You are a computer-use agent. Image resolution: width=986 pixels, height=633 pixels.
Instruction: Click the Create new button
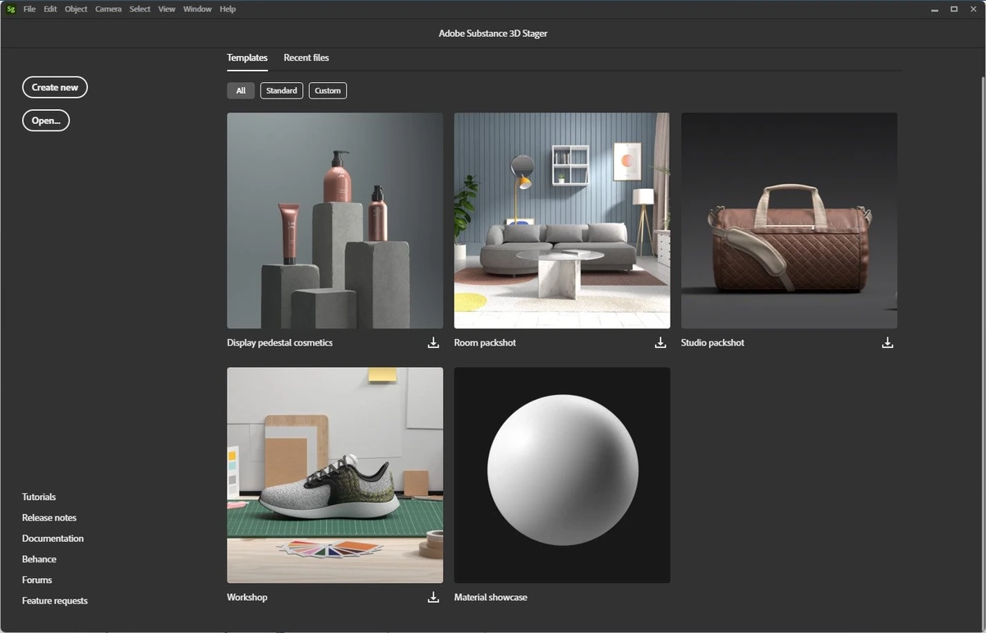tap(55, 88)
